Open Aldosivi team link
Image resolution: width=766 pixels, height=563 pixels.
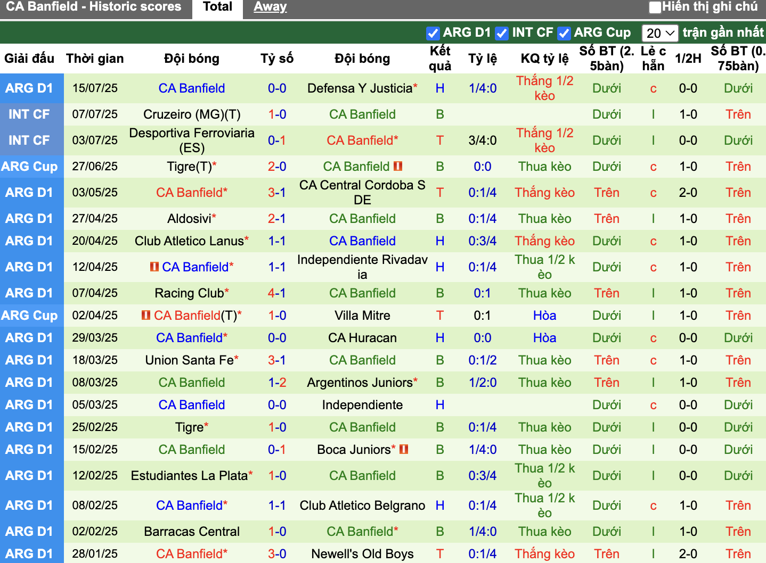coord(189,219)
